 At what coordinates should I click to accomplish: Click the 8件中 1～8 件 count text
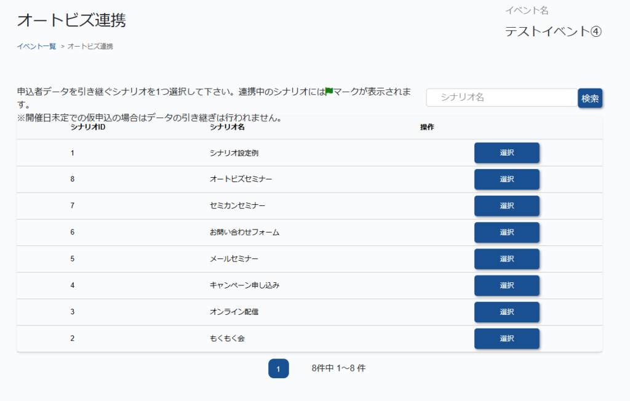(338, 368)
